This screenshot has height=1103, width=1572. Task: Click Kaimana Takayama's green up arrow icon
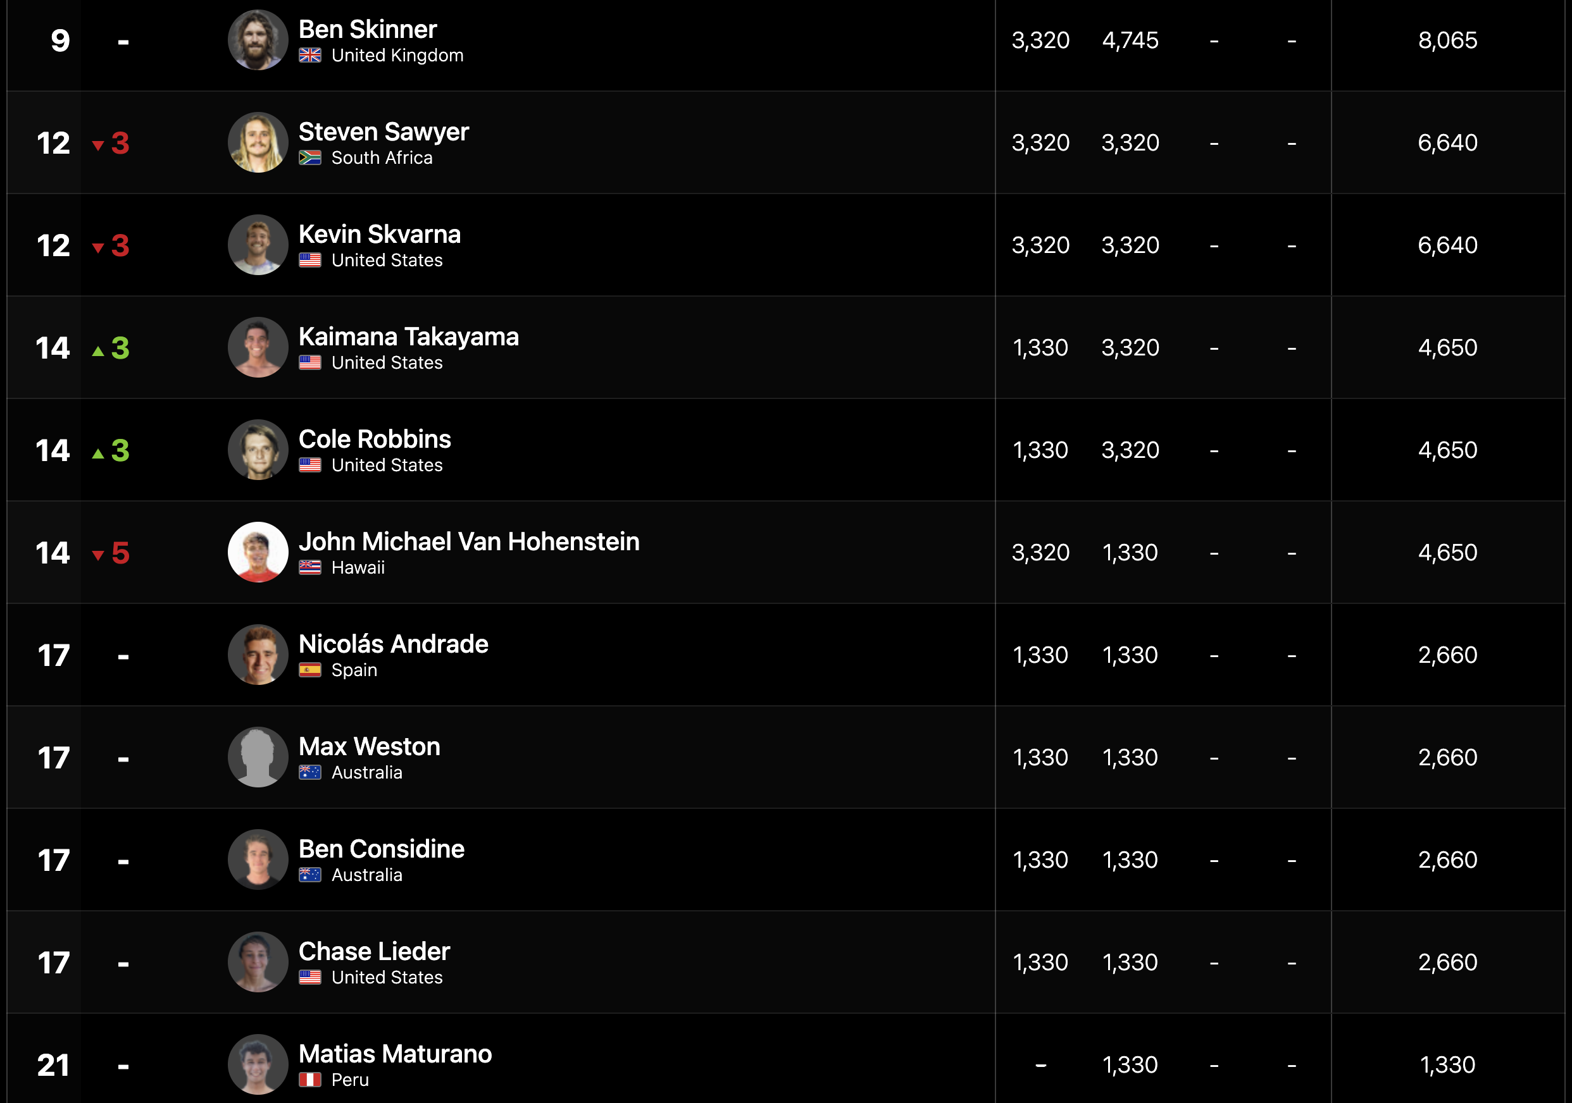(x=98, y=350)
